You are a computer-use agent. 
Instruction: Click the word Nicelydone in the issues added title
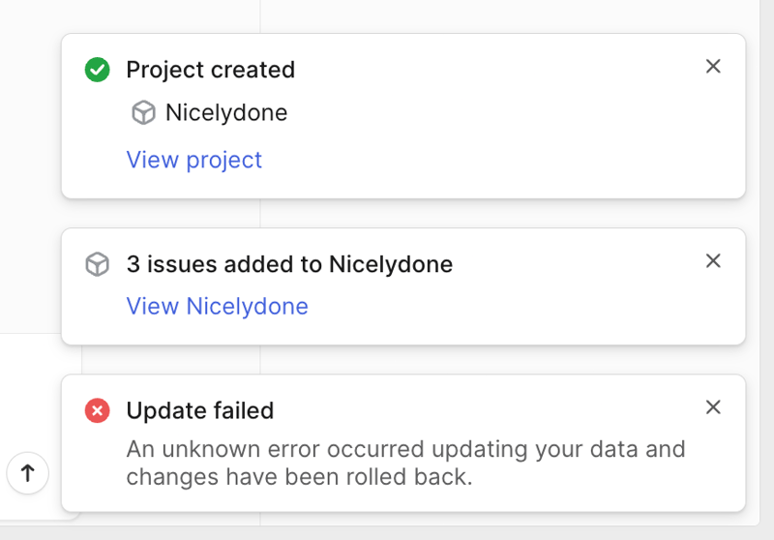point(391,264)
